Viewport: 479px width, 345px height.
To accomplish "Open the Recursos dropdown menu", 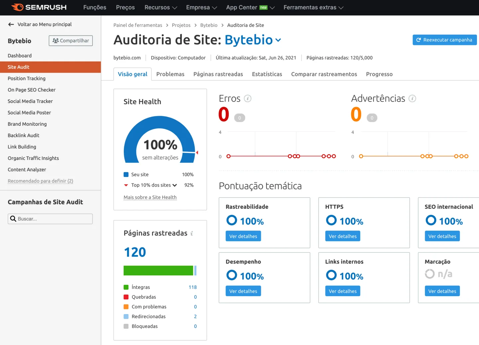I will [161, 7].
